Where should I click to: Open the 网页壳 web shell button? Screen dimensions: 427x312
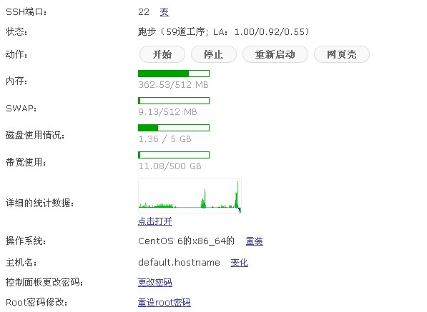point(341,54)
